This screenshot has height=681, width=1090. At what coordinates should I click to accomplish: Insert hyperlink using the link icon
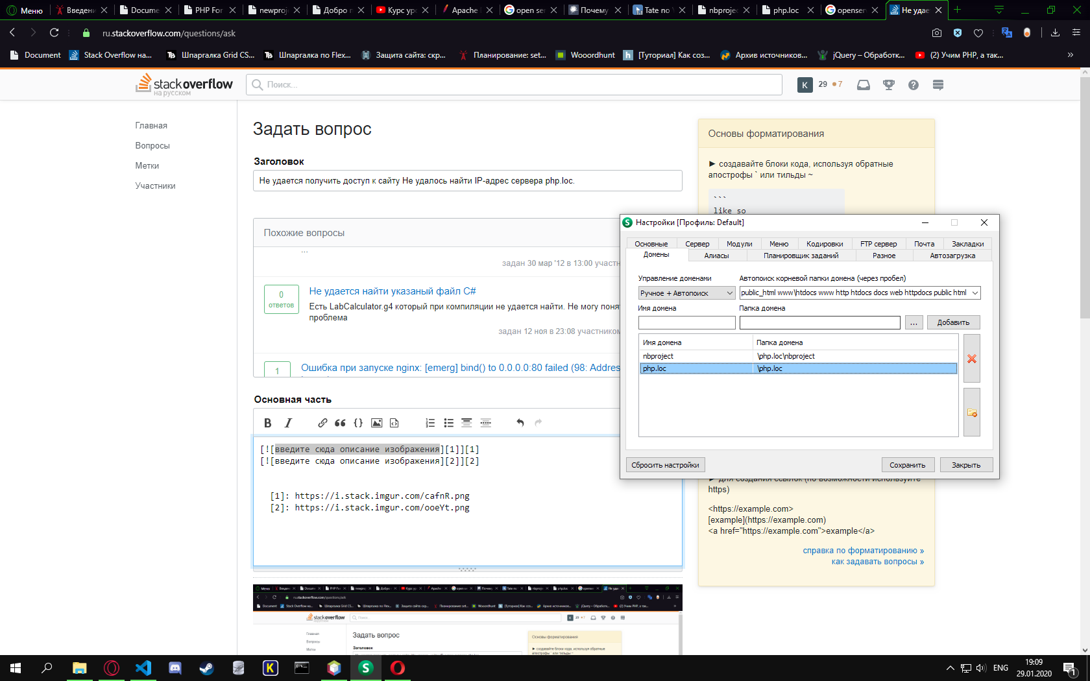click(x=322, y=423)
